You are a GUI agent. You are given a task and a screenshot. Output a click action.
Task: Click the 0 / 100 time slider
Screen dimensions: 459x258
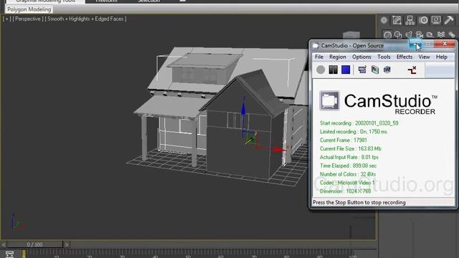35,244
